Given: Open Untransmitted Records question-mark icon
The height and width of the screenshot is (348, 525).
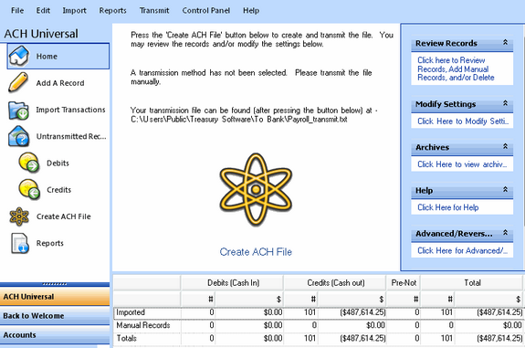Looking at the screenshot, I should [19, 136].
